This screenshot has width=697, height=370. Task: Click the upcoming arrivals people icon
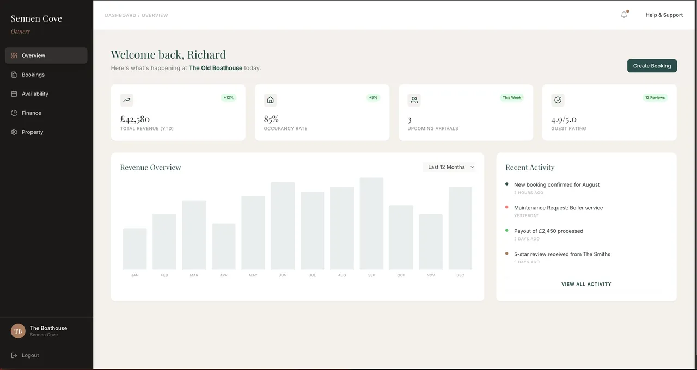tap(414, 100)
